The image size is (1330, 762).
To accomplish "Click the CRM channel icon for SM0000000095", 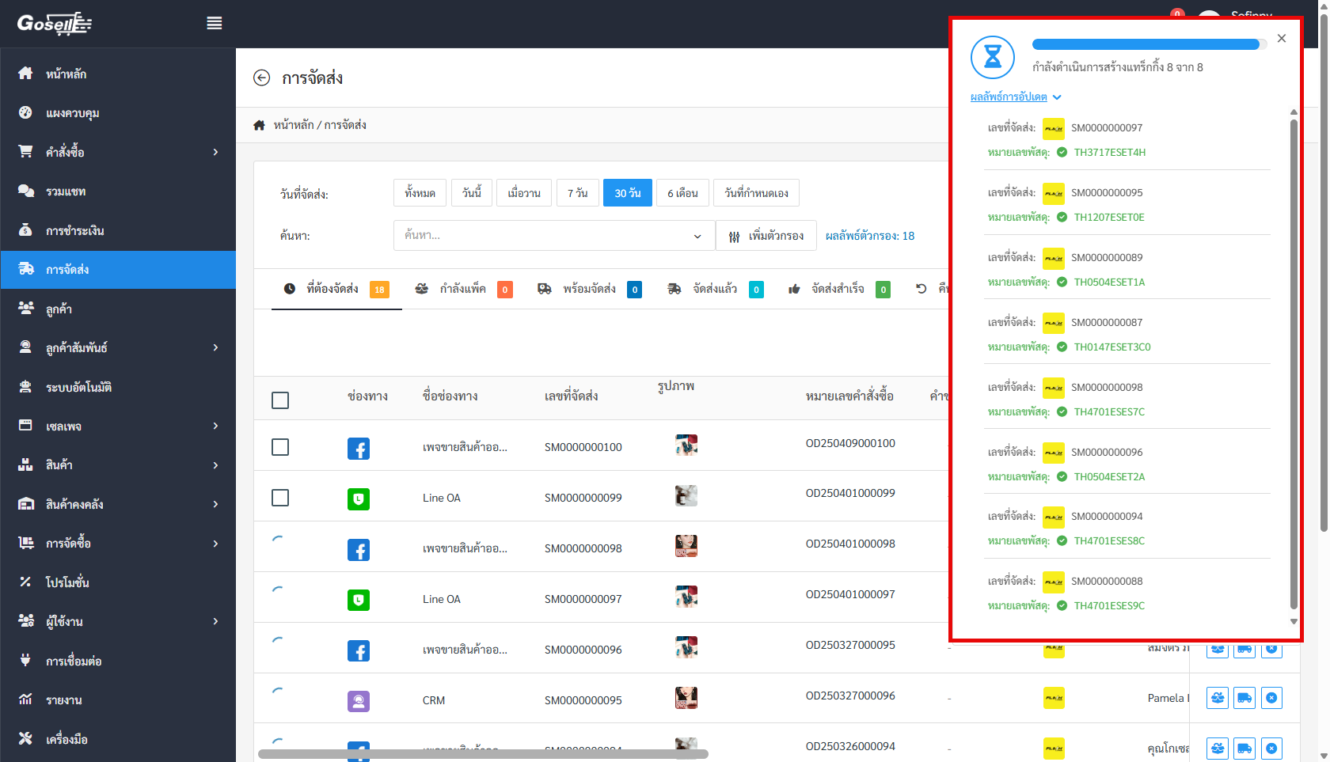I will [x=358, y=701].
